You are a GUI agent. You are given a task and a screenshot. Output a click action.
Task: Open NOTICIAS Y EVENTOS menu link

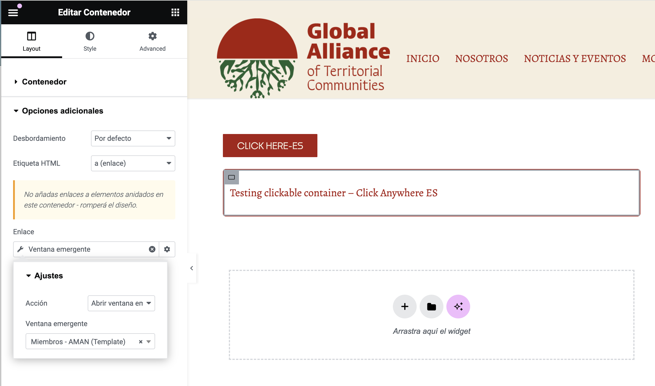point(575,59)
